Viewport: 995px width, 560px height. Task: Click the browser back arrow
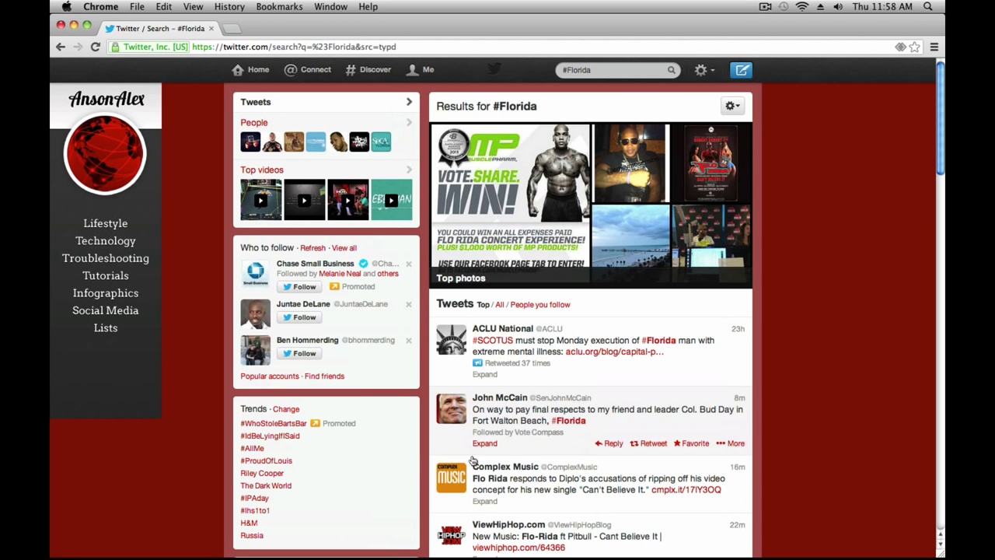click(61, 47)
